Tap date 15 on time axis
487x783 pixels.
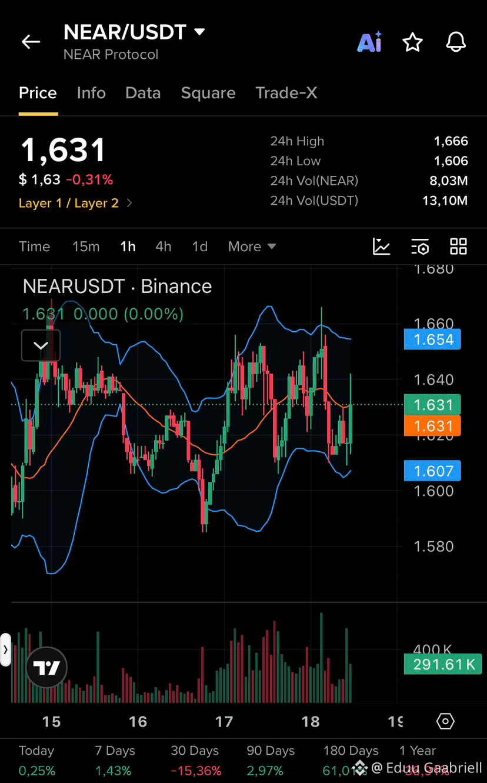[51, 722]
